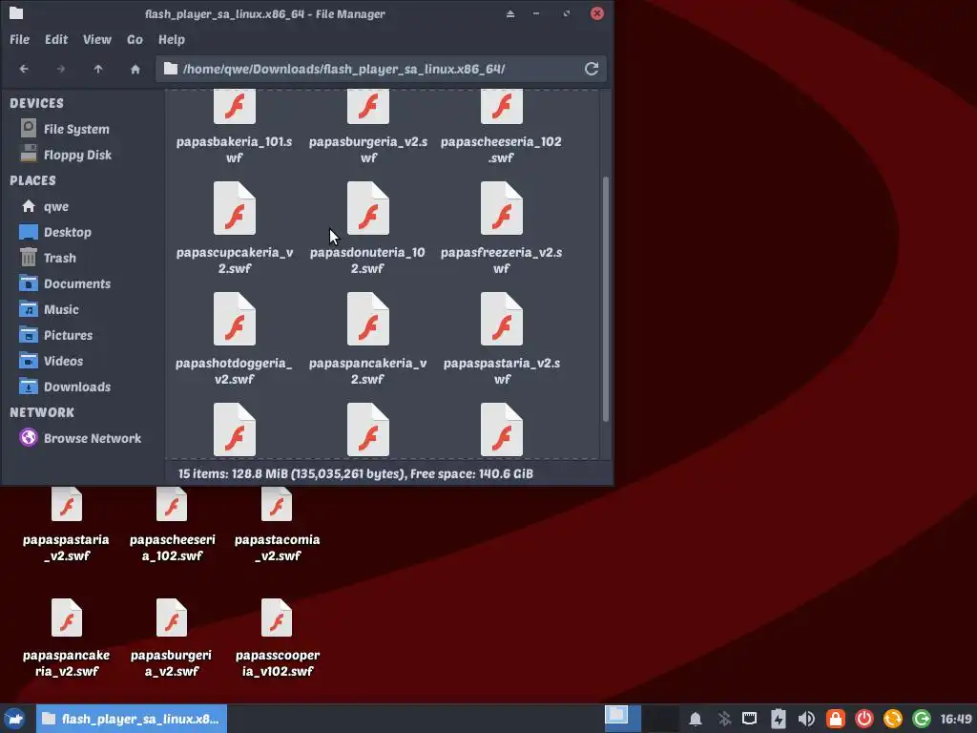The height and width of the screenshot is (733, 977).
Task: Click the forward navigation arrow
Action: 60,69
